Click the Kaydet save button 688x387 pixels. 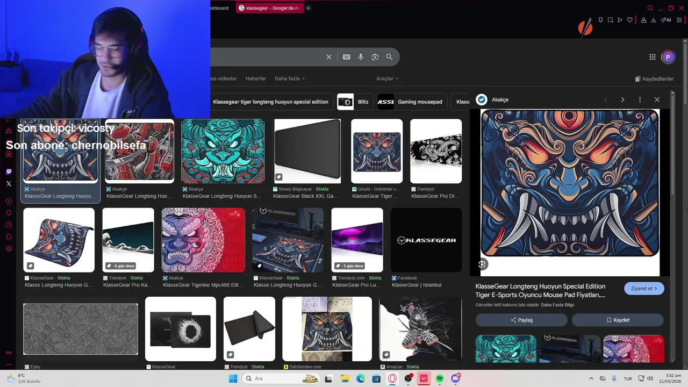click(618, 320)
